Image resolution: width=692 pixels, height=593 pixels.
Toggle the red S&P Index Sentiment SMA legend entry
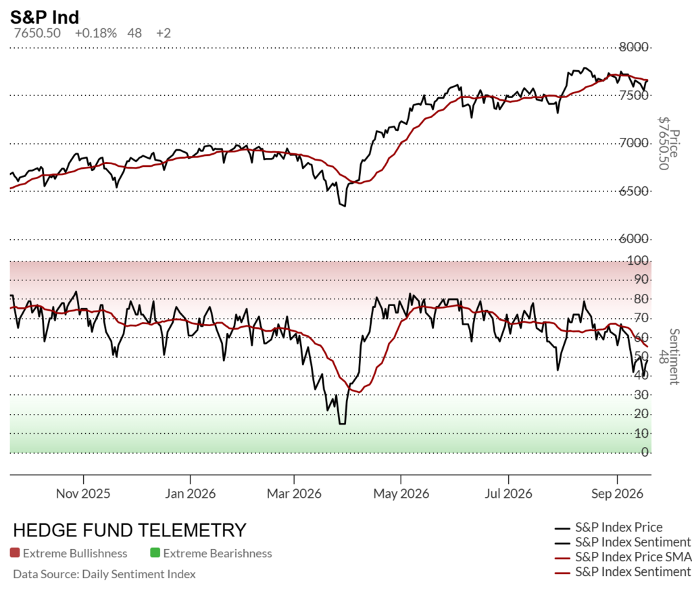point(622,572)
